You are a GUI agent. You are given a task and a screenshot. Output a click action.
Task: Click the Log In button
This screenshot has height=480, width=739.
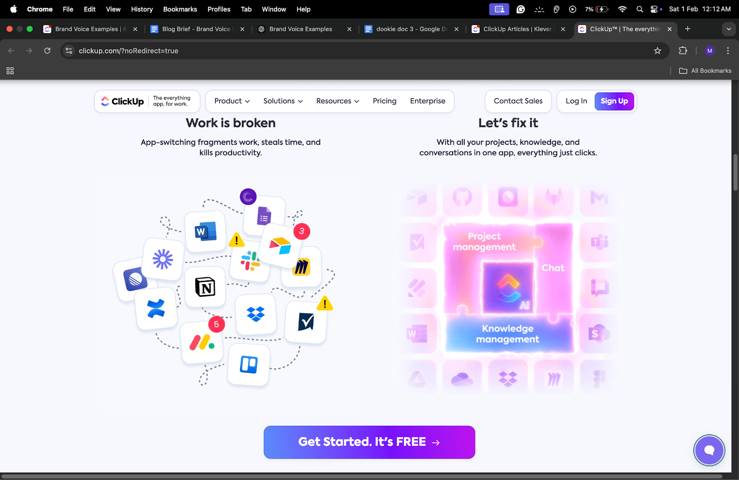click(x=576, y=101)
